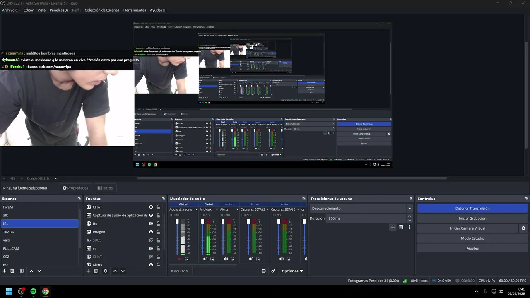
Task: Move the selected source up in Fuentes
Action: coord(115,271)
